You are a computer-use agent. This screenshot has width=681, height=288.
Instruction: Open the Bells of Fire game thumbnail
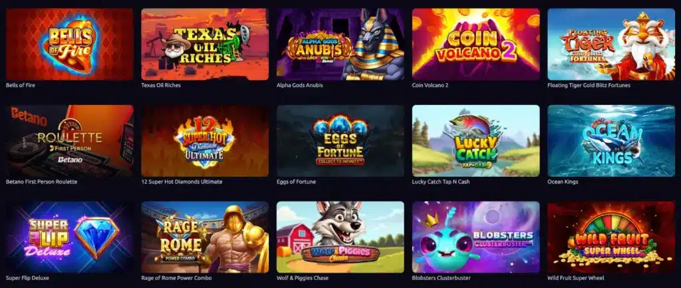(x=69, y=45)
